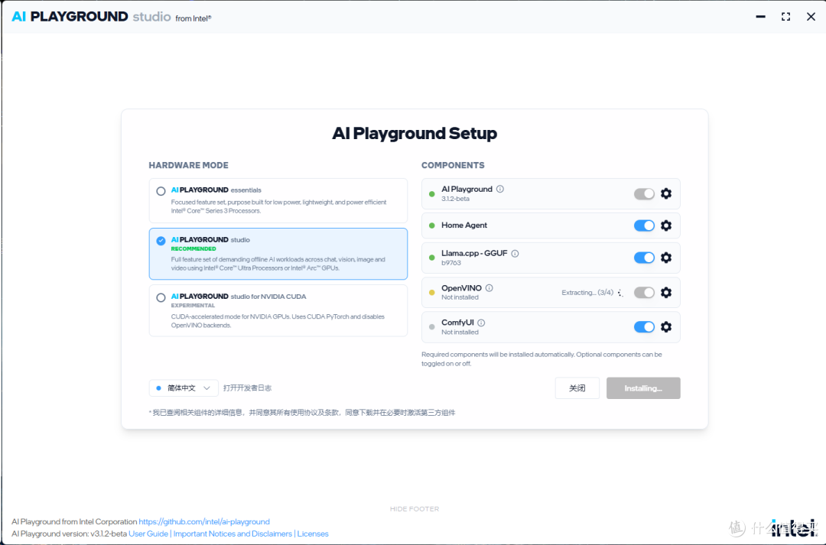826x545 pixels.
Task: Click the OpenVINO extracting spinner icon
Action: click(x=620, y=293)
